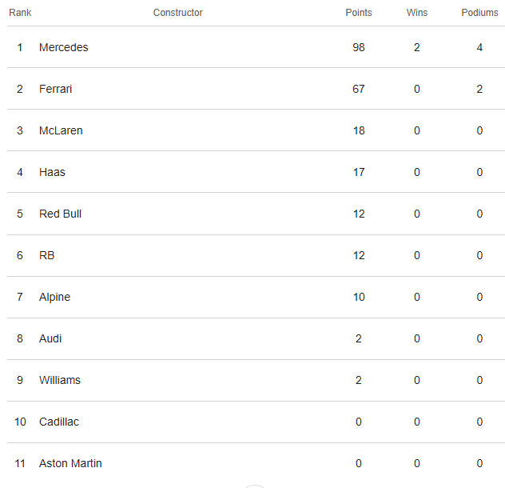505x488 pixels.
Task: Select the Mercedes constructor name
Action: (64, 47)
